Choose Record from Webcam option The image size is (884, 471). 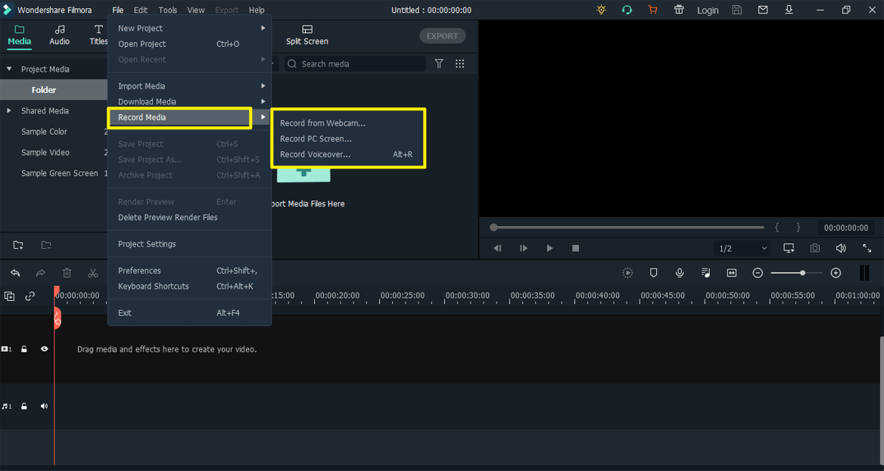point(322,122)
